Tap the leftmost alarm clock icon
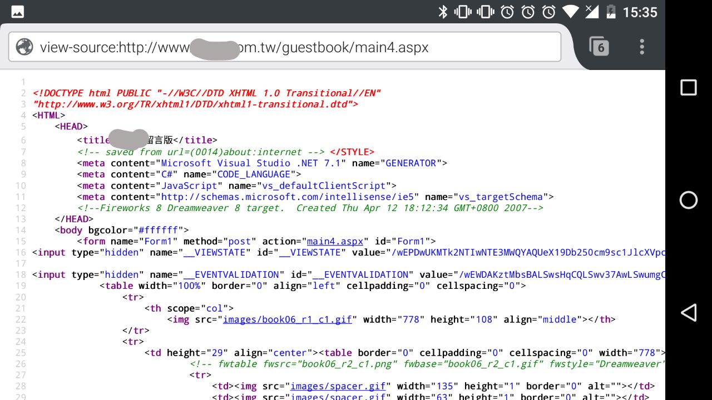 (x=507, y=12)
